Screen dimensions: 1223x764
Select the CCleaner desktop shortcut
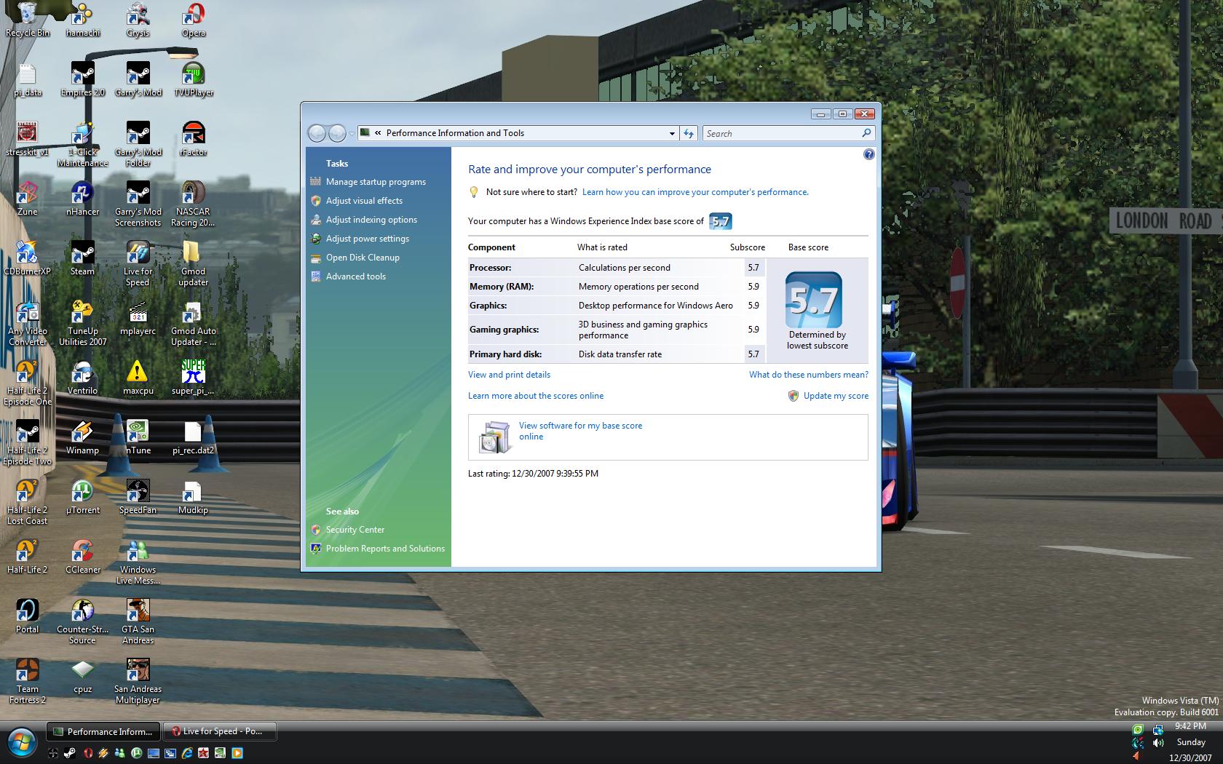pyautogui.click(x=82, y=557)
